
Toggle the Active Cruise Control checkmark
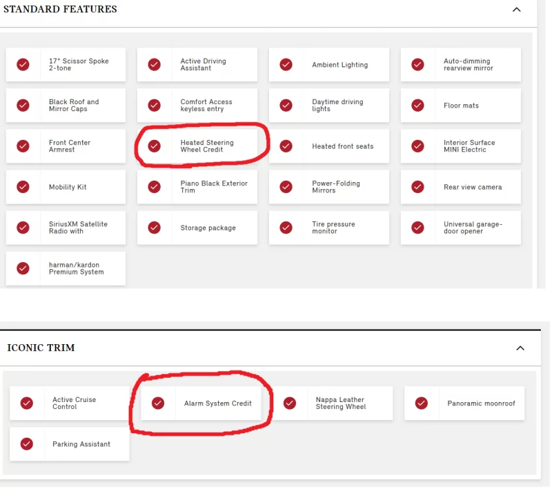point(26,403)
